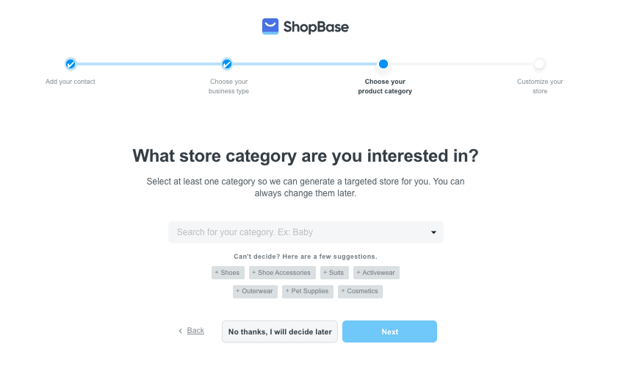Choose No thanks, I will decide later
This screenshot has width=620, height=380.
(280, 331)
